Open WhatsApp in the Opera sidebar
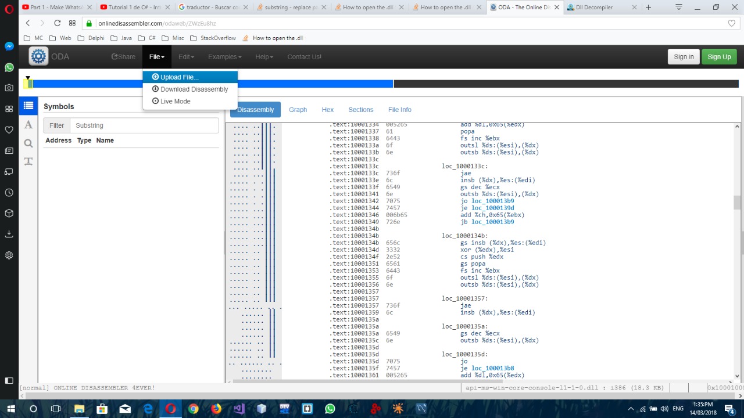Viewport: 744px width, 418px height. click(x=9, y=67)
